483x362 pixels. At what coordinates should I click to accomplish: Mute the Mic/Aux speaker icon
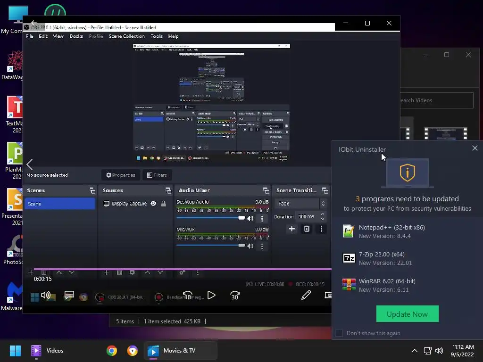pos(250,246)
